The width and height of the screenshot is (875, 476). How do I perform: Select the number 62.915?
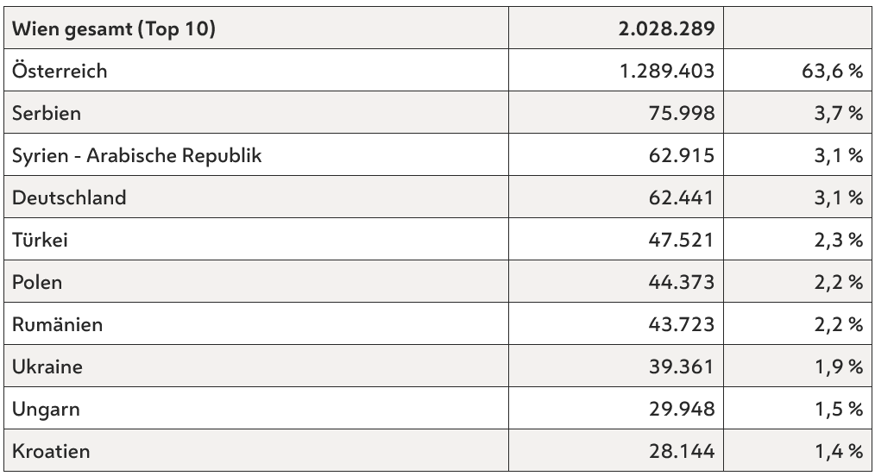pyautogui.click(x=682, y=155)
